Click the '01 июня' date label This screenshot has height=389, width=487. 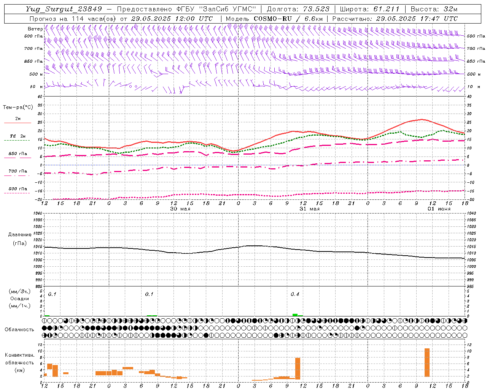coord(439,209)
